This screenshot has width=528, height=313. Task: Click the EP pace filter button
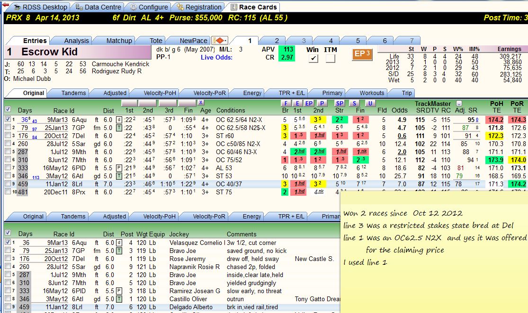pos(309,103)
